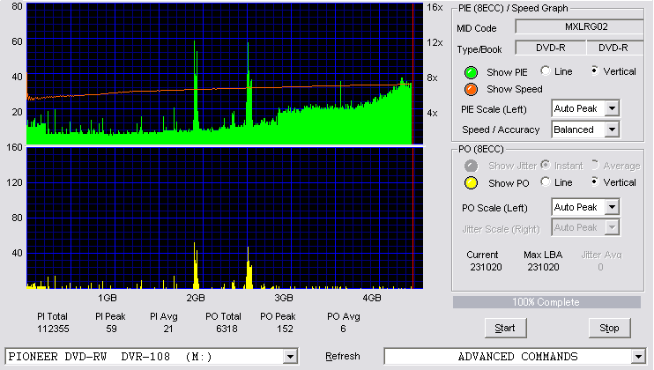
Task: Click the gray Show Jitter indicator
Action: coord(471,166)
